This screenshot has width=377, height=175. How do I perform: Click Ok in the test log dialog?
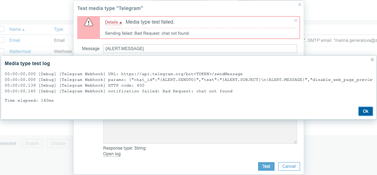(x=365, y=111)
